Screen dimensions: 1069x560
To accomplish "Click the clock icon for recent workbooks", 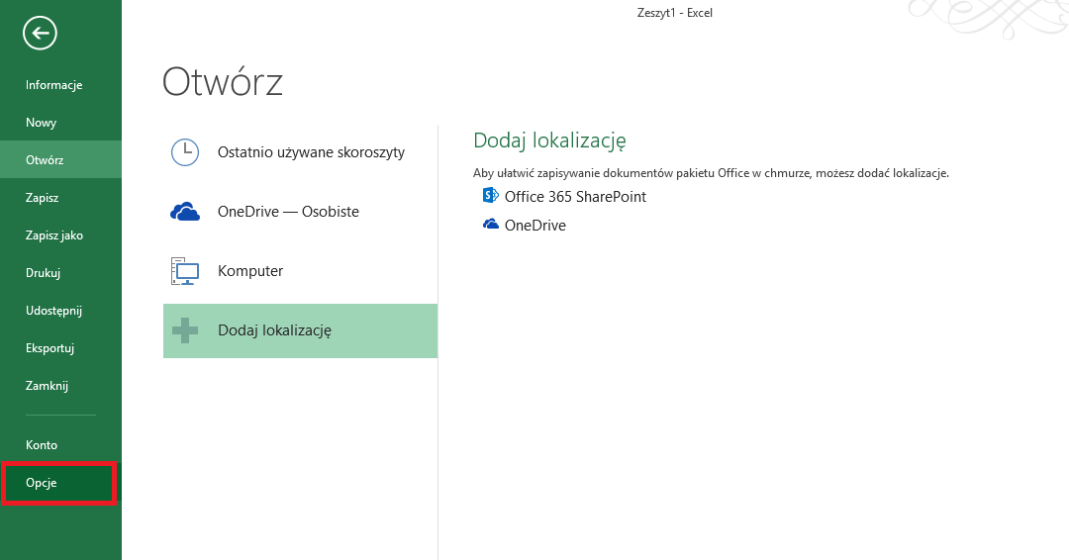I will click(185, 152).
